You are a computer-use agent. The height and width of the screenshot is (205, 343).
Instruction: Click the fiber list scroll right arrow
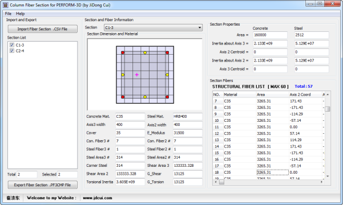[x=321, y=182]
